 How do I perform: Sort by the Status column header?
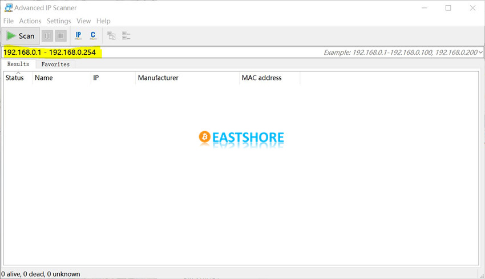(x=18, y=78)
